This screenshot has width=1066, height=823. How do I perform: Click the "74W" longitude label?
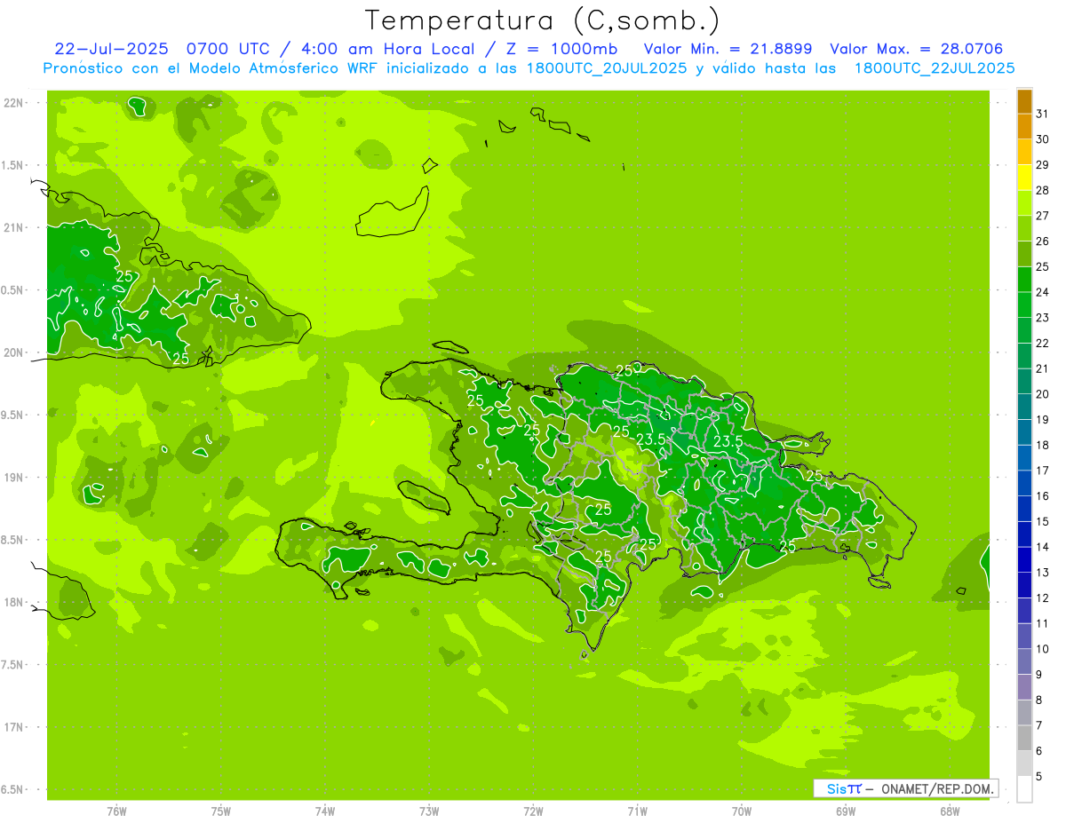coord(325,811)
